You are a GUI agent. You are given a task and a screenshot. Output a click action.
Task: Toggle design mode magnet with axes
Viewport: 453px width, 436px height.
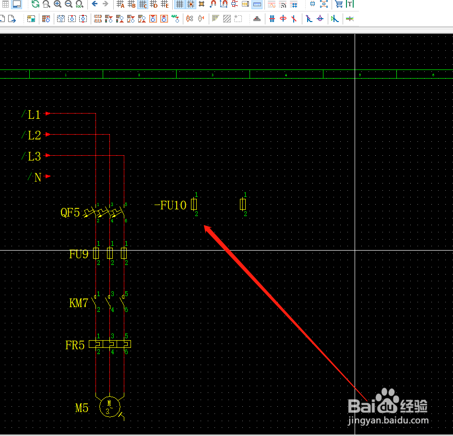tap(224, 4)
